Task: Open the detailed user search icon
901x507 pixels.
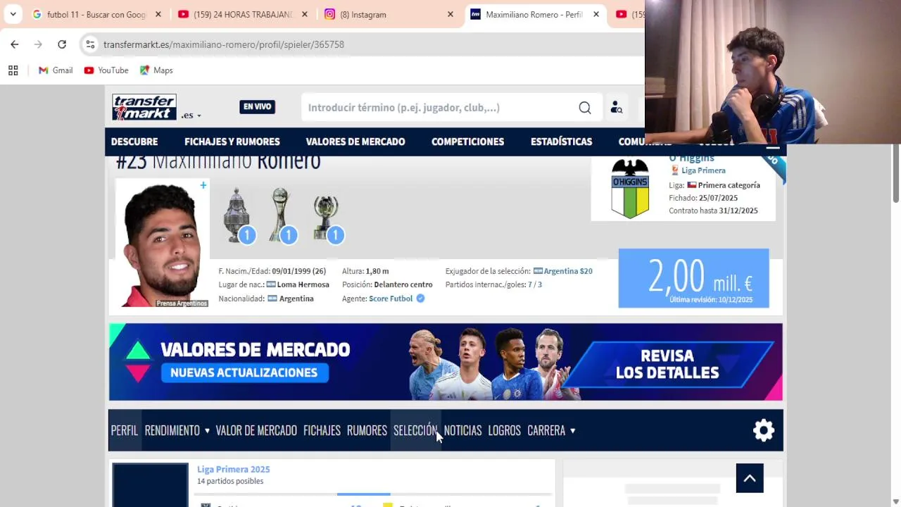Action: (617, 108)
